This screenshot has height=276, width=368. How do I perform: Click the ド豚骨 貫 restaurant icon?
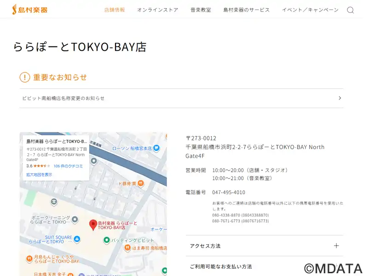141,183
